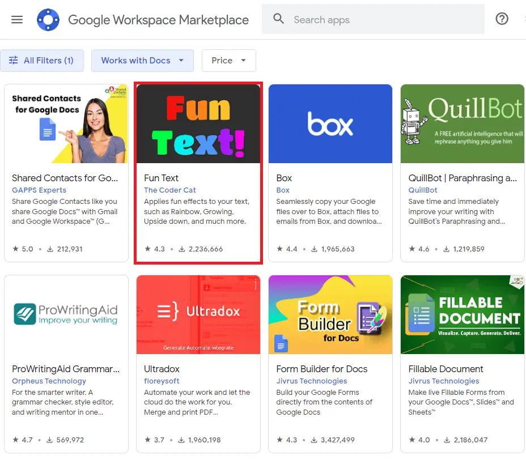
Task: Click the star icon on Box card
Action: click(x=280, y=249)
